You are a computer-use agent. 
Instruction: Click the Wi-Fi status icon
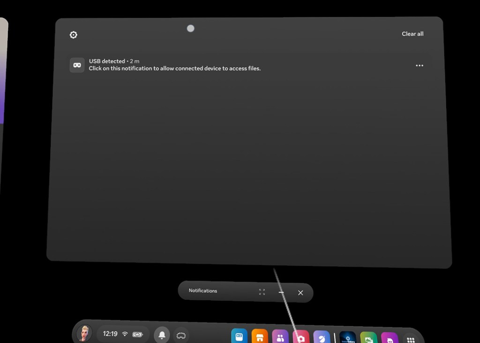point(125,334)
